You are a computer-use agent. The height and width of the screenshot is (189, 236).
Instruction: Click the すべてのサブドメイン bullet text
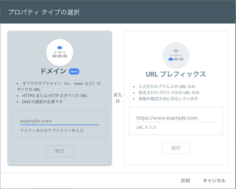pos(59,86)
